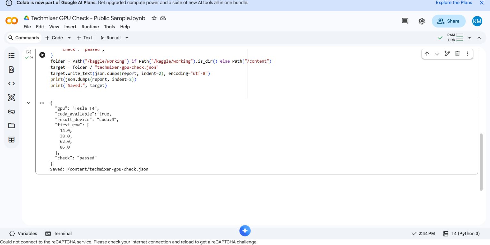Open the KM account avatar
Image resolution: width=490 pixels, height=245 pixels.
[477, 21]
